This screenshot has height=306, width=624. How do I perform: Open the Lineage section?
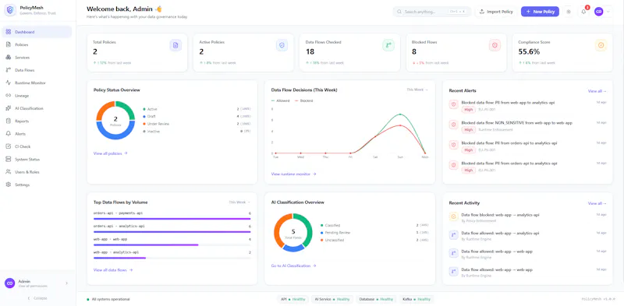pos(37,95)
